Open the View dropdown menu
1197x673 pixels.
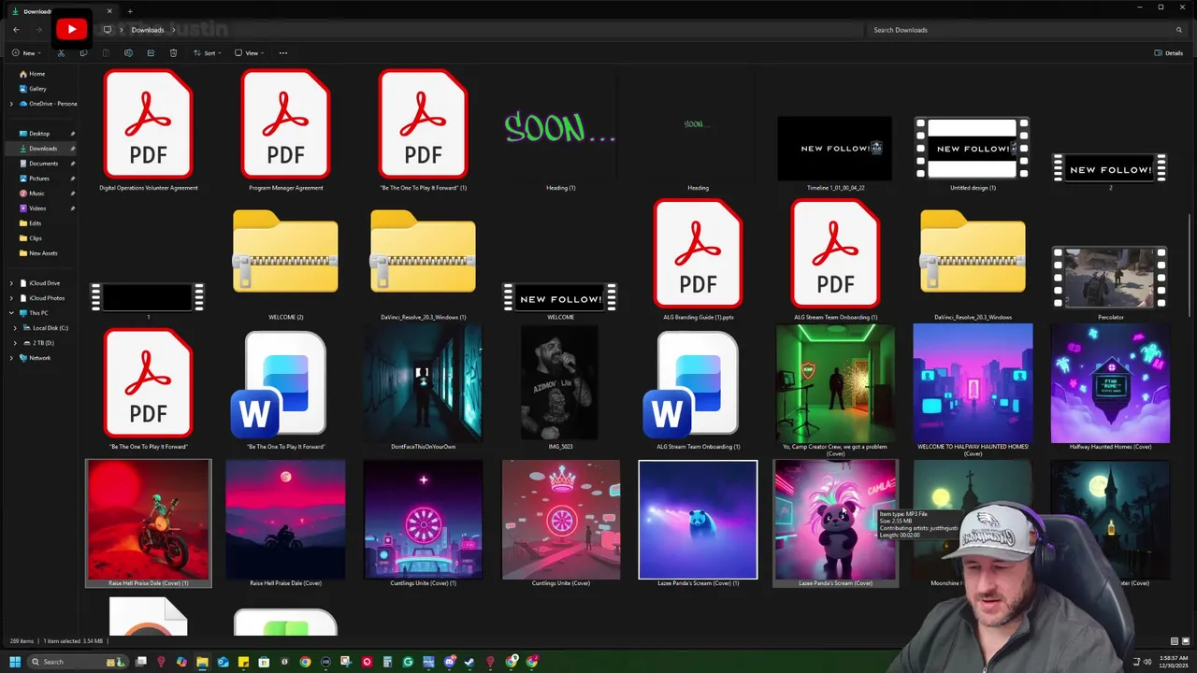[x=249, y=53]
